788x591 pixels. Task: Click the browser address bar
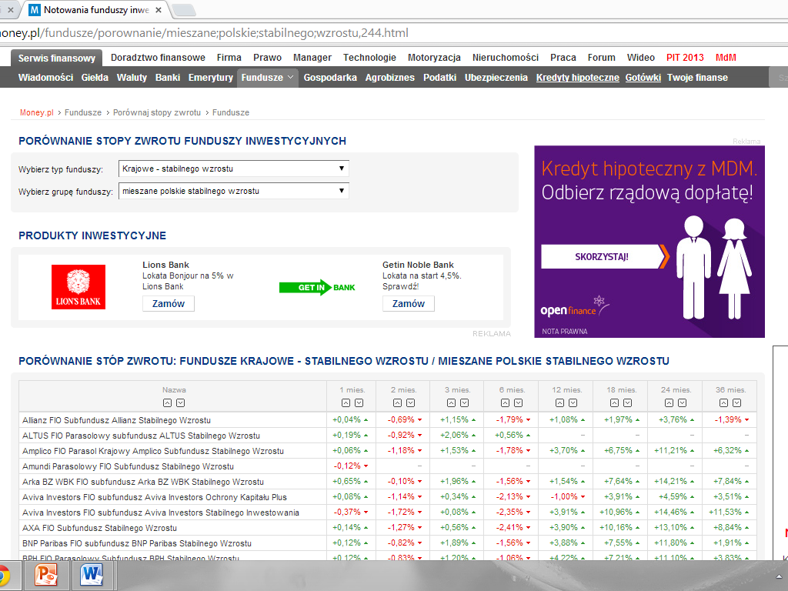(394, 33)
